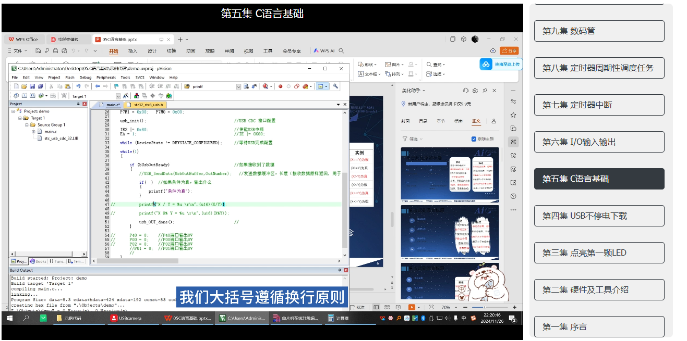Click 拖拽至此上传 upload button
The height and width of the screenshot is (341, 687).
pyautogui.click(x=500, y=65)
